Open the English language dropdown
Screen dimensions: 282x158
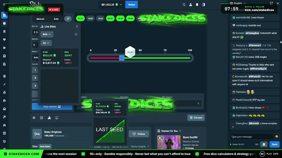pos(238,3)
